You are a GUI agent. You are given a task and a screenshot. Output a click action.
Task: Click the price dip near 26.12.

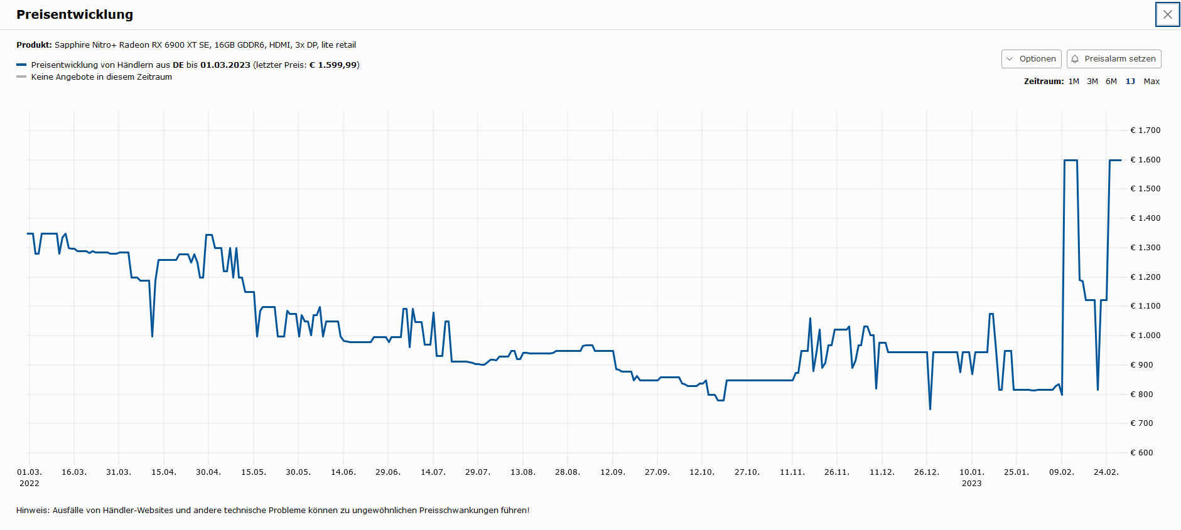pyautogui.click(x=930, y=408)
